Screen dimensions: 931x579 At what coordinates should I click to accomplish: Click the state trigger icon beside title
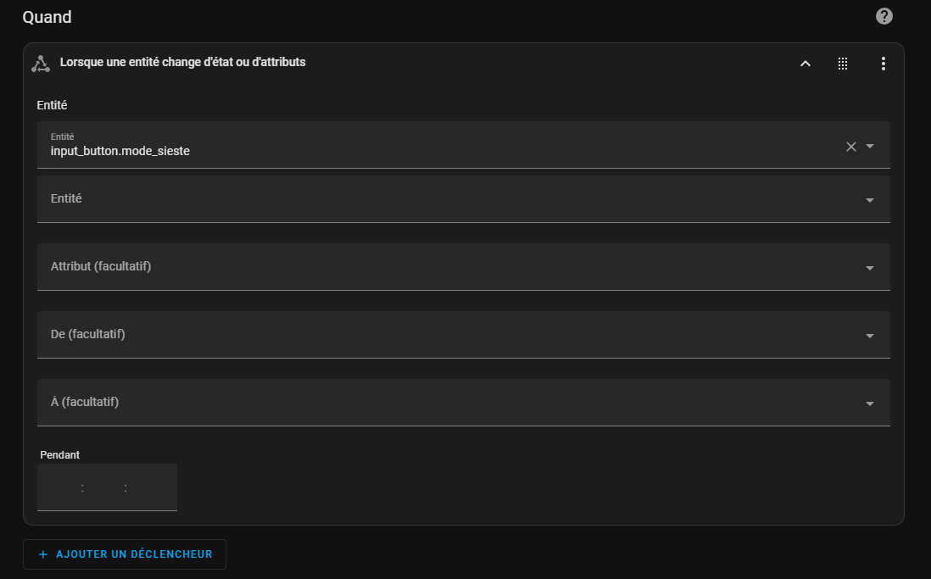[41, 64]
